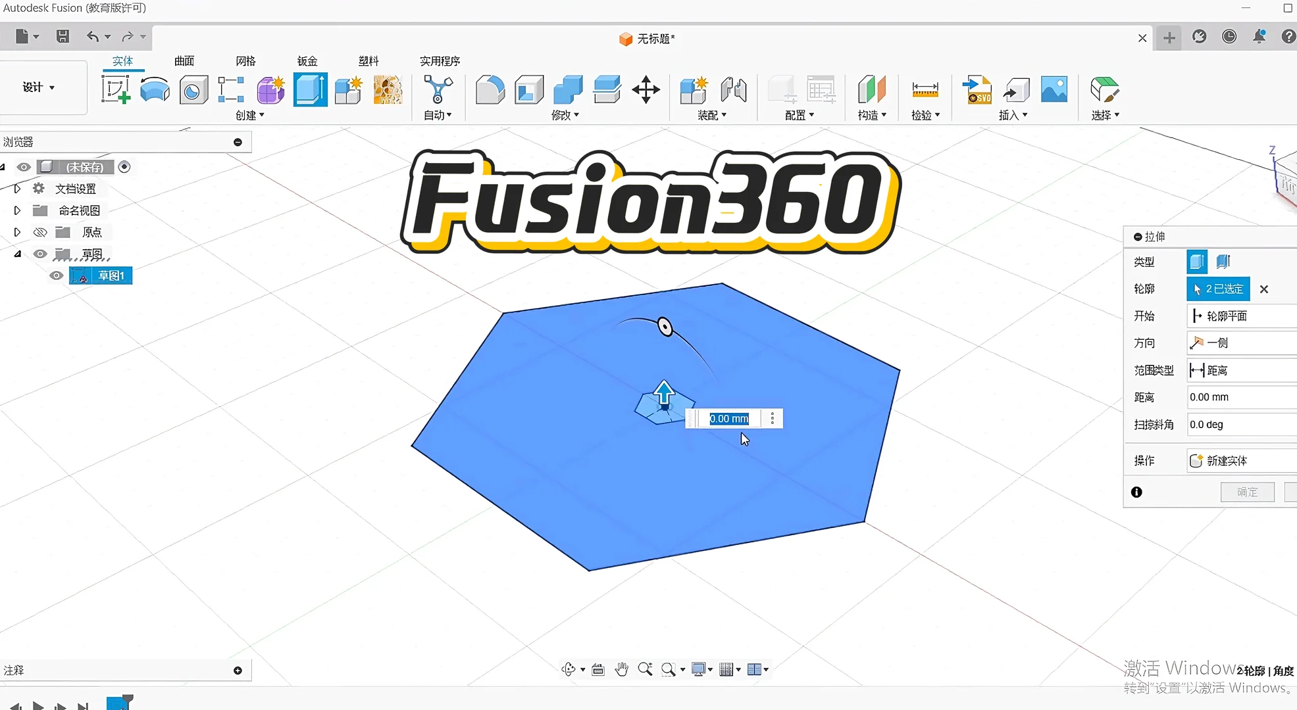Click the Save icon
Screen dimensions: 1297x710
(63, 37)
